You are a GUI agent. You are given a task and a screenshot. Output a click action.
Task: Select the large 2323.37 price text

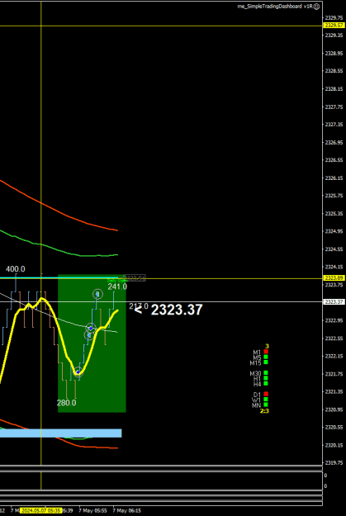point(177,310)
